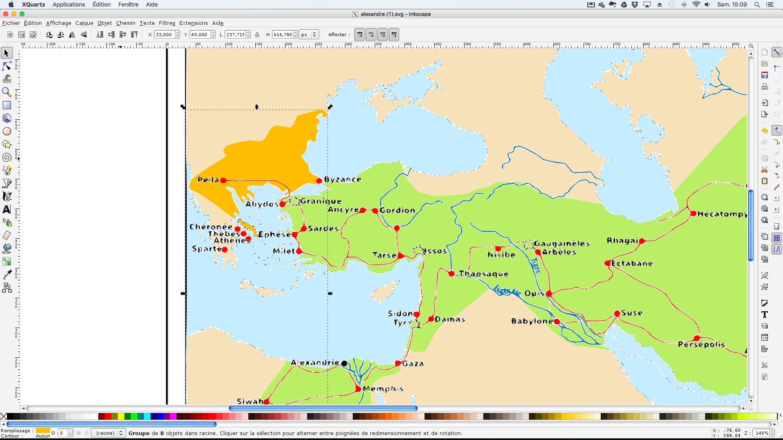Open the Calque menu
The height and width of the screenshot is (440, 783).
pos(84,23)
